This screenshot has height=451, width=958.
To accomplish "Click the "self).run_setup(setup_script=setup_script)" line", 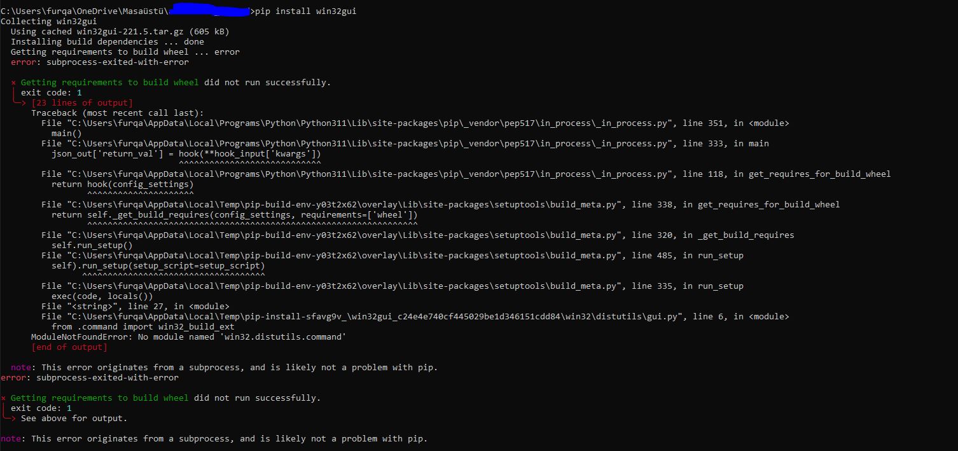I will pos(158,266).
